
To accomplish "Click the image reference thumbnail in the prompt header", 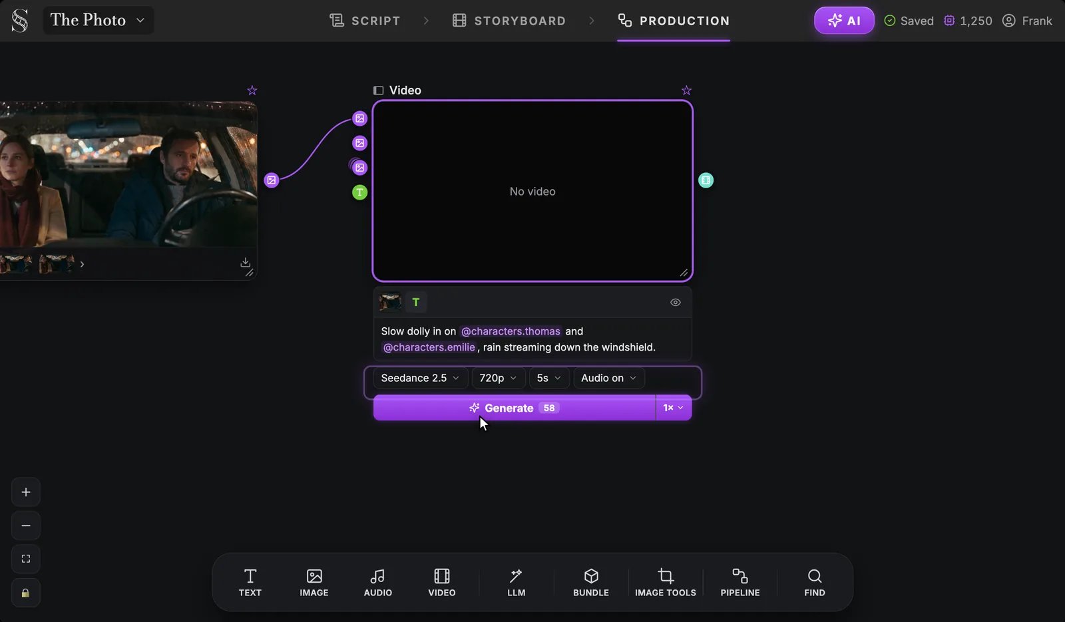I will coord(390,302).
